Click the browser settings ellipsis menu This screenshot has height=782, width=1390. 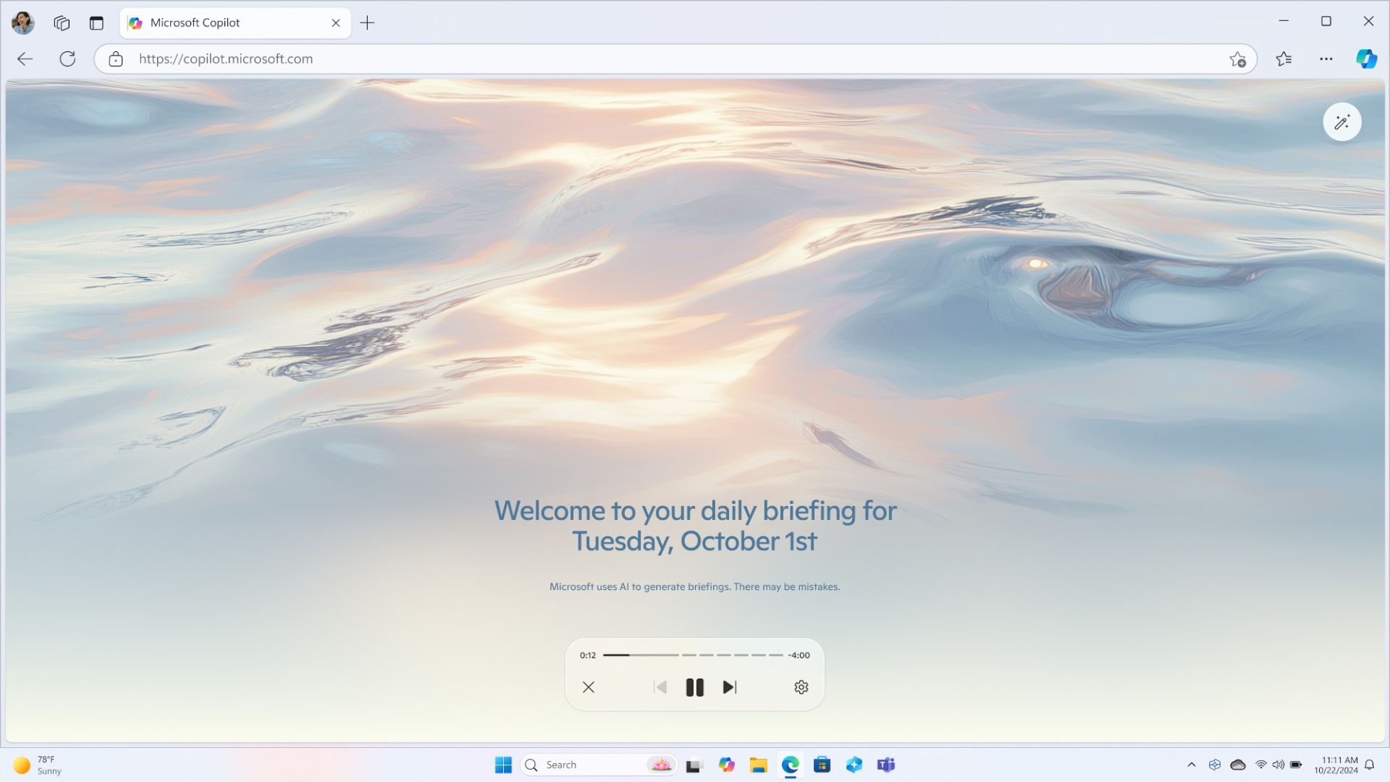tap(1326, 59)
